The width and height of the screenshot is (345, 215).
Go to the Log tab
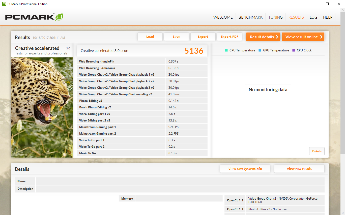(313, 17)
